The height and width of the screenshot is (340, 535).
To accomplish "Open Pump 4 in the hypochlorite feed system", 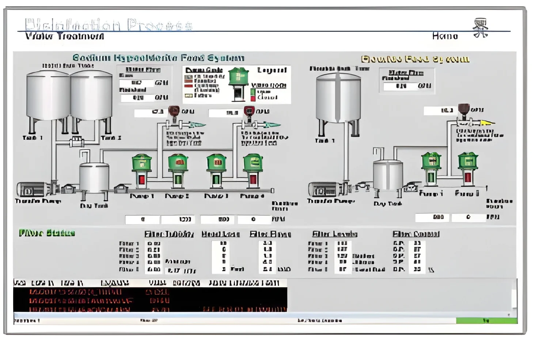I will click(x=253, y=171).
